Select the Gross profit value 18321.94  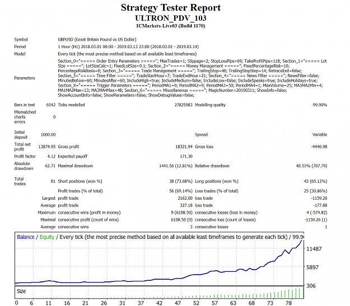[x=184, y=147]
